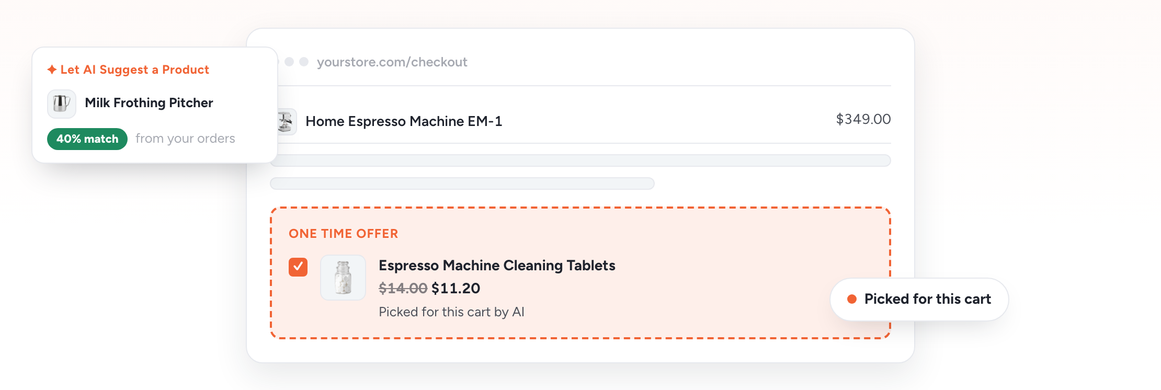Click the long gray placeholder bar

pos(580,160)
